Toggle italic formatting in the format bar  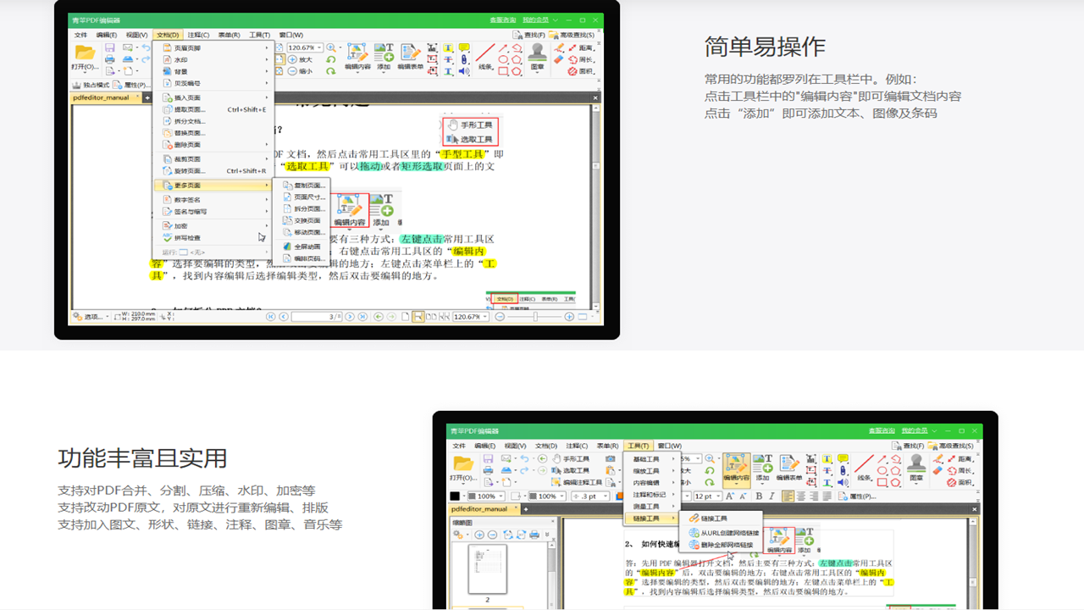click(772, 496)
